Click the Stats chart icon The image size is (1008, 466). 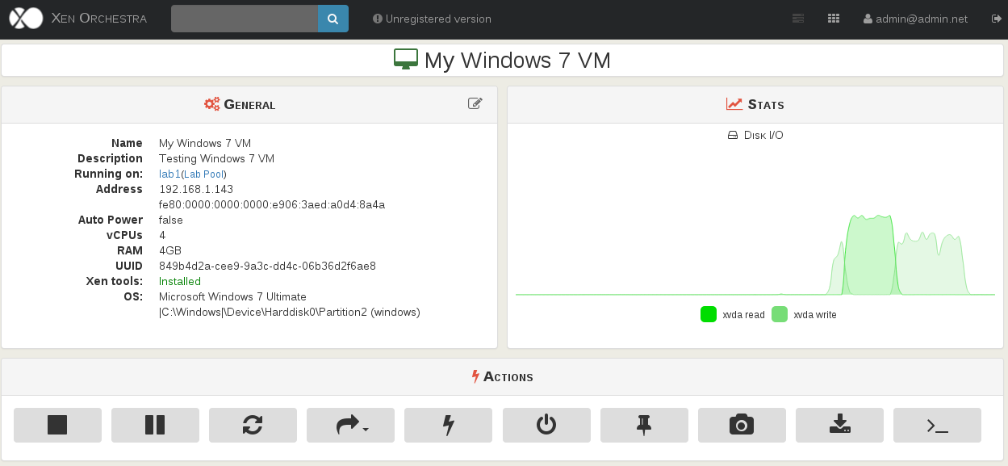(x=734, y=104)
